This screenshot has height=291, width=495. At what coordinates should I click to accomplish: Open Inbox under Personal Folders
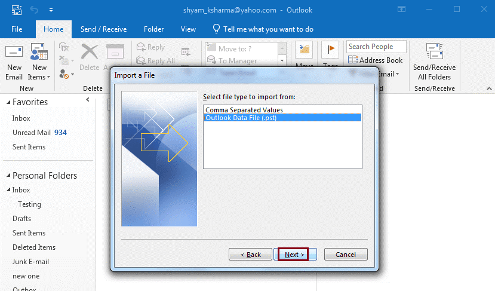(x=21, y=190)
